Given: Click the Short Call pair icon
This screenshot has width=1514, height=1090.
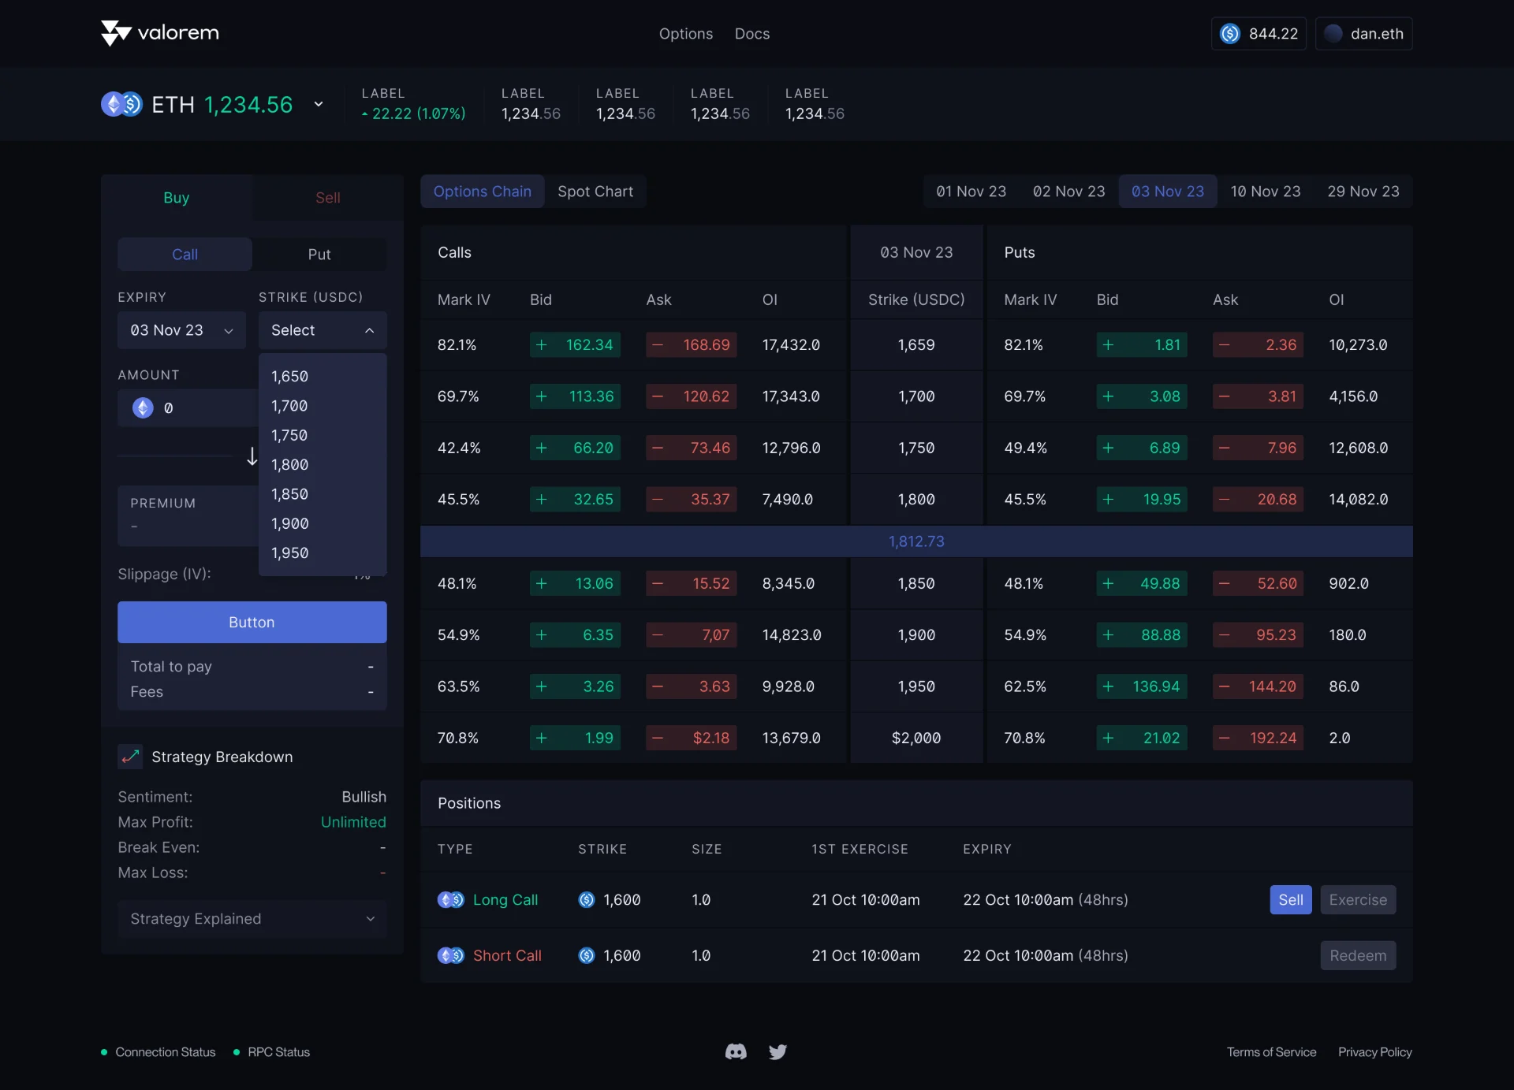Looking at the screenshot, I should pyautogui.click(x=451, y=955).
